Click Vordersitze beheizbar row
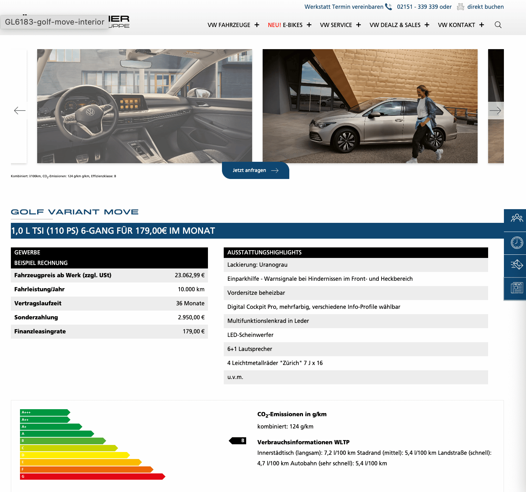Image resolution: width=526 pixels, height=492 pixels. (x=356, y=293)
